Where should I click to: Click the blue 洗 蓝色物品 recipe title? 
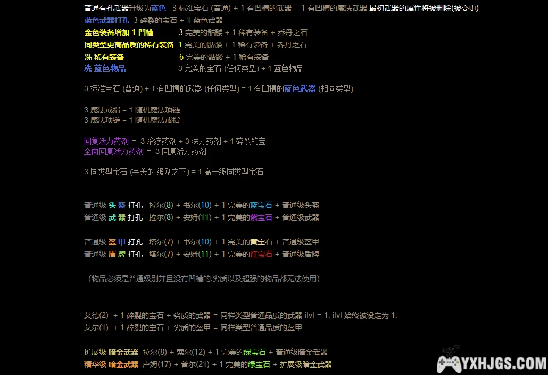click(x=105, y=69)
